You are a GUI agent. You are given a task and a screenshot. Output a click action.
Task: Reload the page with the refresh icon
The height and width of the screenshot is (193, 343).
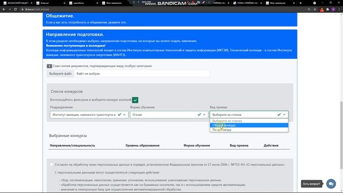pos(16,10)
